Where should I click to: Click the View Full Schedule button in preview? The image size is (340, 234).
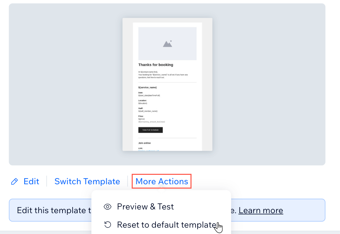pyautogui.click(x=151, y=130)
